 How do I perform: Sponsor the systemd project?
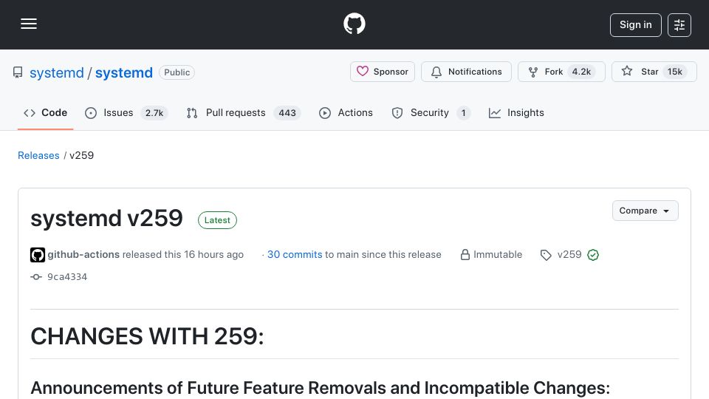(x=383, y=72)
